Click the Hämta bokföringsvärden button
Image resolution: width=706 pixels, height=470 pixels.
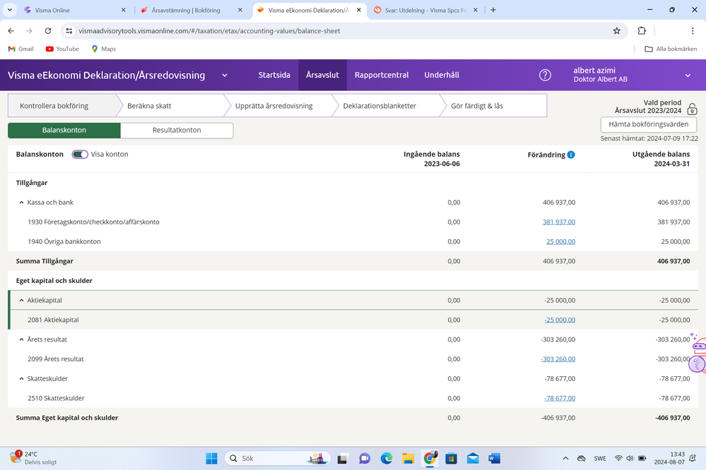(x=648, y=124)
